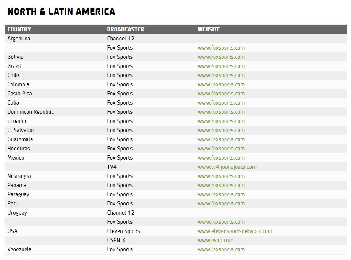Open the foxsports.com link in the Bolivia row

click(x=221, y=57)
